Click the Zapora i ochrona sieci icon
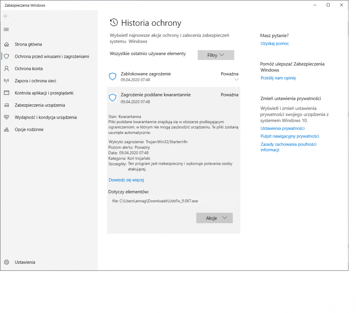Image resolution: width=356 pixels, height=313 pixels. coord(6,81)
